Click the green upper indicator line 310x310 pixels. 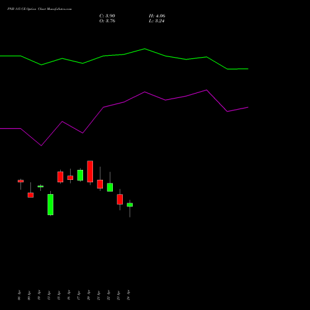(124, 55)
